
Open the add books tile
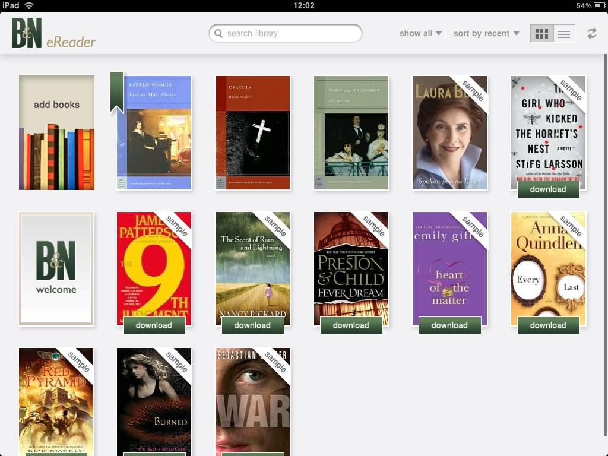pyautogui.click(x=56, y=132)
